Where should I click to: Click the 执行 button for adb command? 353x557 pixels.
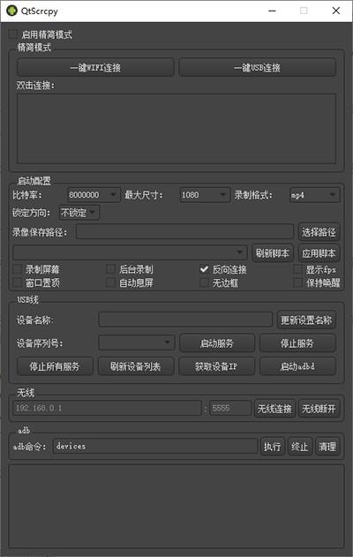(272, 447)
